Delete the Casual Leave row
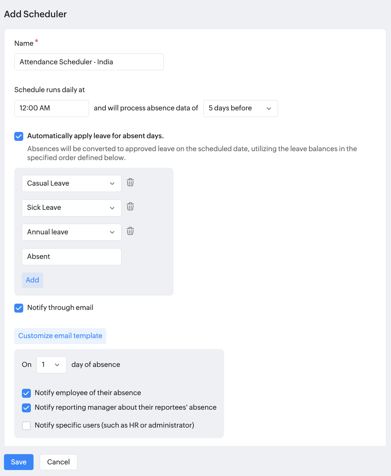This screenshot has height=476, width=391. coord(130,182)
